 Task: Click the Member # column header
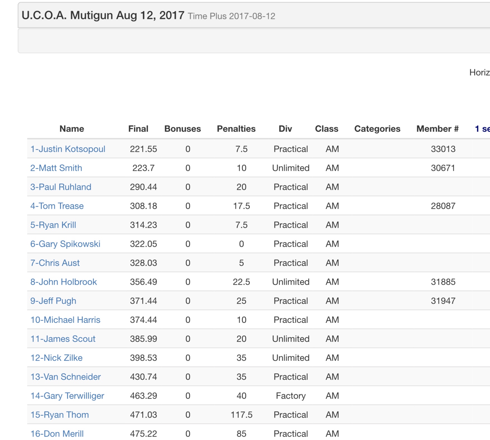(x=438, y=129)
